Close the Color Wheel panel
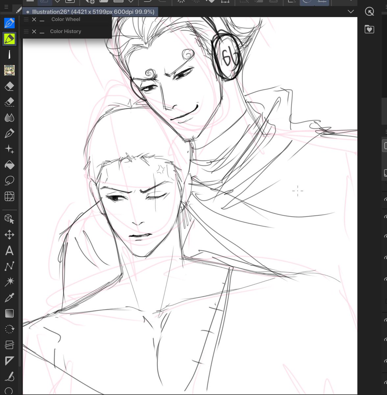 [x=34, y=19]
